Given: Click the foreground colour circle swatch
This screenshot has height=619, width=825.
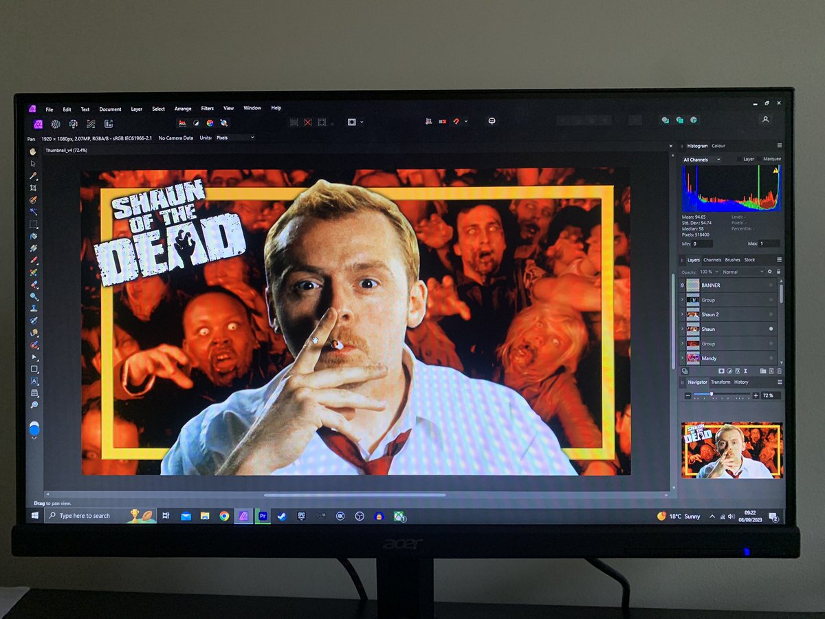Looking at the screenshot, I should tap(34, 428).
